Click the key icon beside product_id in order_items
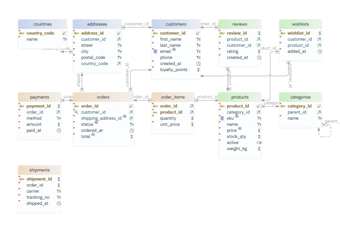The width and height of the screenshot is (340, 231). point(155,112)
